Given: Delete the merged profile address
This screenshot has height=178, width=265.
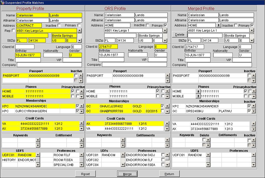Looking at the screenshot, I should [179, 35].
